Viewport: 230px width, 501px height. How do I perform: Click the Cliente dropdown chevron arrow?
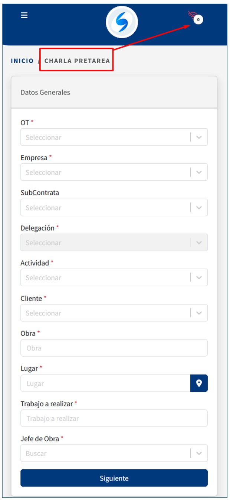[199, 313]
